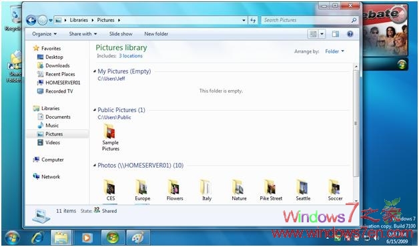The image size is (419, 247).
Task: Click the Forward navigation arrow button
Action: 42,20
